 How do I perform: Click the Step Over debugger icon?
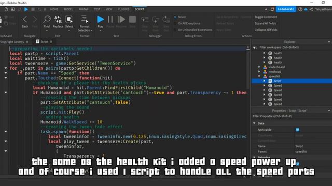click(156, 20)
